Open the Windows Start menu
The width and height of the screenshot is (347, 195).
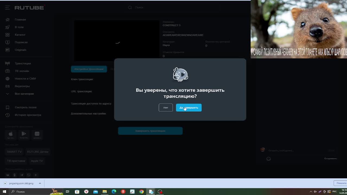pos(4,191)
